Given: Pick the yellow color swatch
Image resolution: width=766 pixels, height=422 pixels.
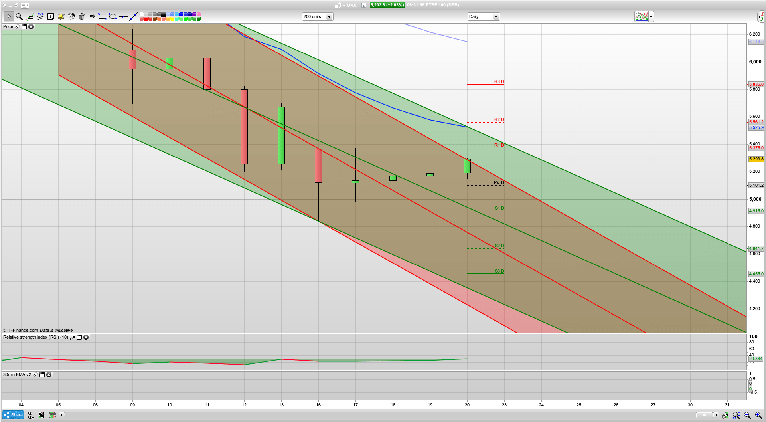Looking at the screenshot, I should click(x=172, y=19).
